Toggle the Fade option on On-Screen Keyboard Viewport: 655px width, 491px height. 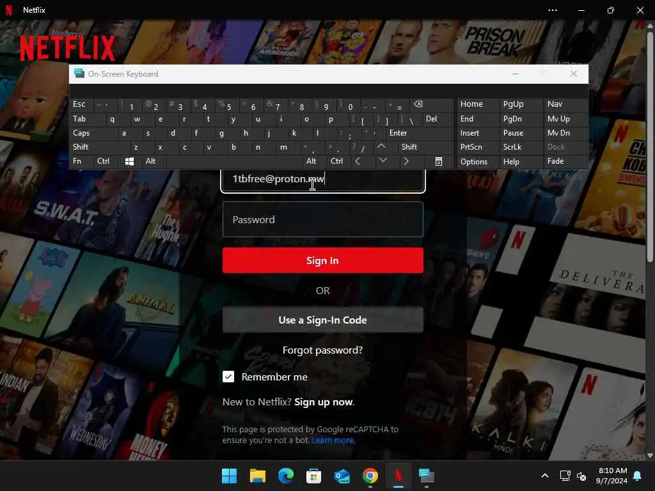click(565, 162)
